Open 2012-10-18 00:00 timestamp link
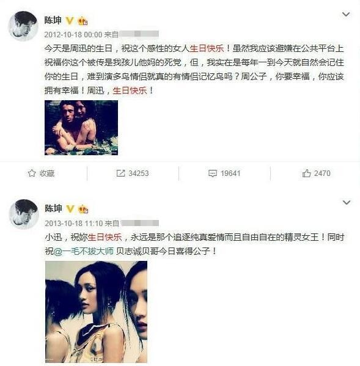Image resolution: width=360 pixels, height=366 pixels. point(73,35)
